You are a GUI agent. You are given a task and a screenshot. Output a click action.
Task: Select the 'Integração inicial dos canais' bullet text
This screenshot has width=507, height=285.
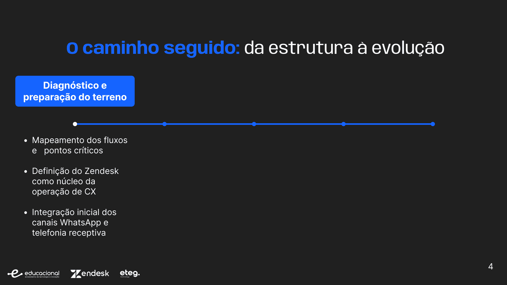(x=74, y=212)
